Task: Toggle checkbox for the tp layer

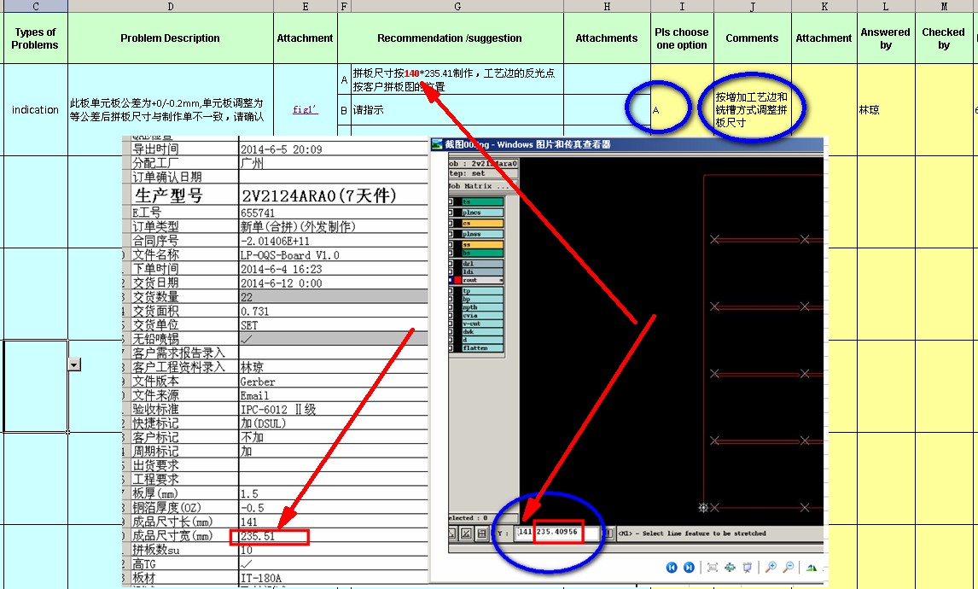Action: 451,291
